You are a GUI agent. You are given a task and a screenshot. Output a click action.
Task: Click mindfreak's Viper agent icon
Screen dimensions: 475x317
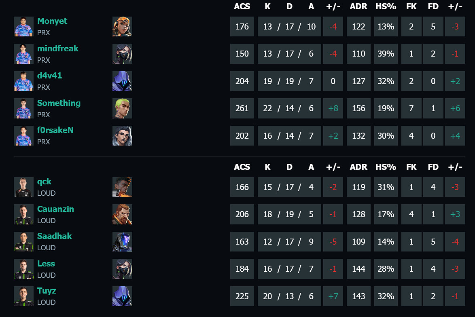pyautogui.click(x=122, y=54)
